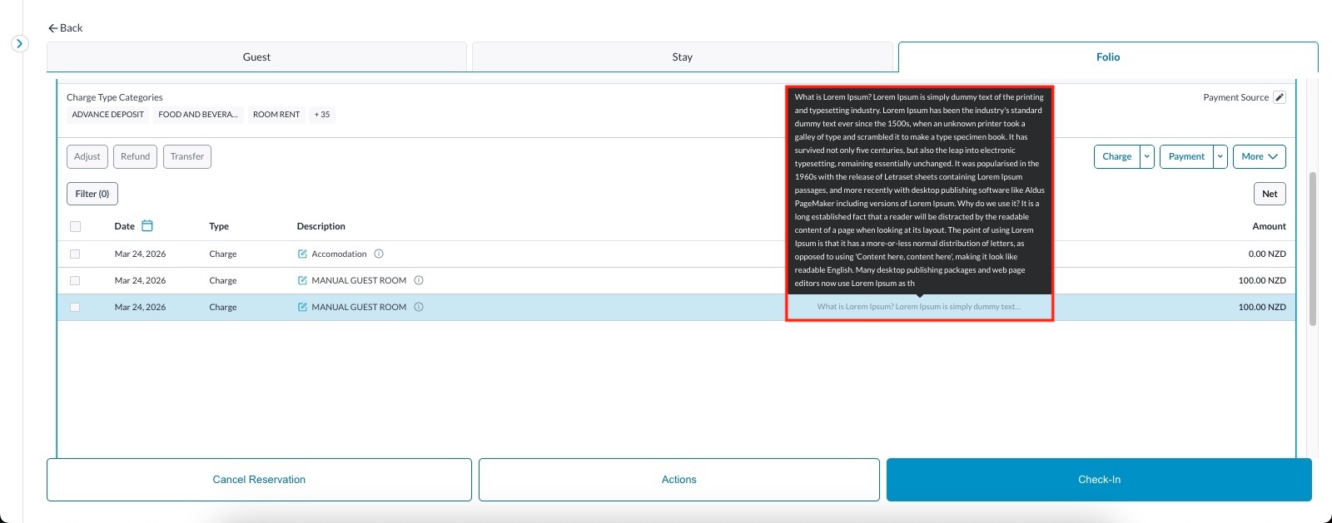Screen dimensions: 1332x523
Task: Click edit icon beside Accomodation charge
Action: pos(302,254)
